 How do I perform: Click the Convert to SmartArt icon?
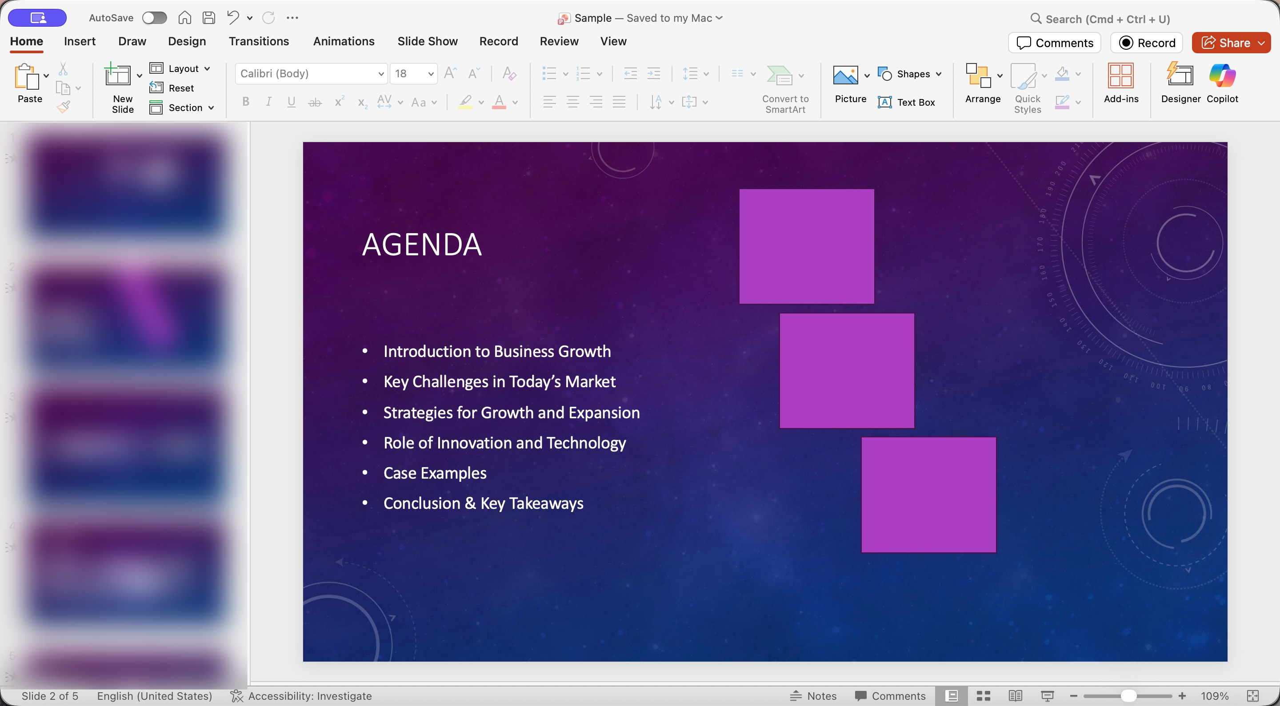pos(779,75)
